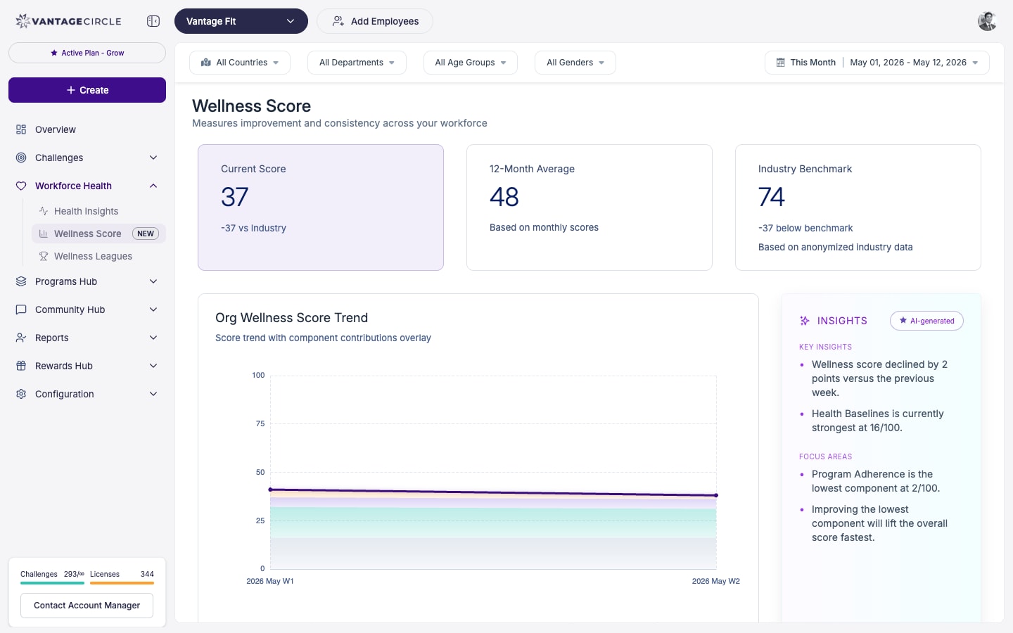Viewport: 1013px width, 633px height.
Task: Click 'Based on monthly scores' text
Action: click(544, 227)
